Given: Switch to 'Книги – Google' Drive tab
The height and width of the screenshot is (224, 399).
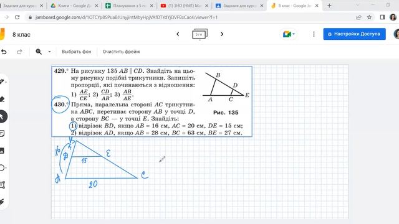Looking at the screenshot, I should [x=75, y=6].
